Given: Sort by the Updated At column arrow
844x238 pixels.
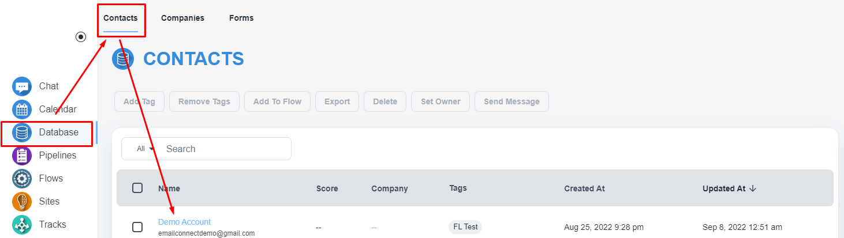Looking at the screenshot, I should tap(753, 188).
